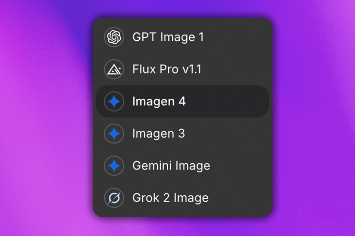Click the Flux Pro v1.1 row
The image size is (355, 236).
pos(181,69)
